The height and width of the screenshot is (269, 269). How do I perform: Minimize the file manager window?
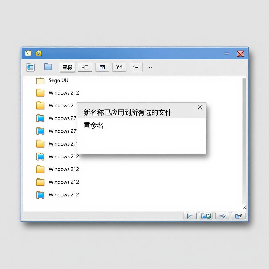(x=227, y=54)
